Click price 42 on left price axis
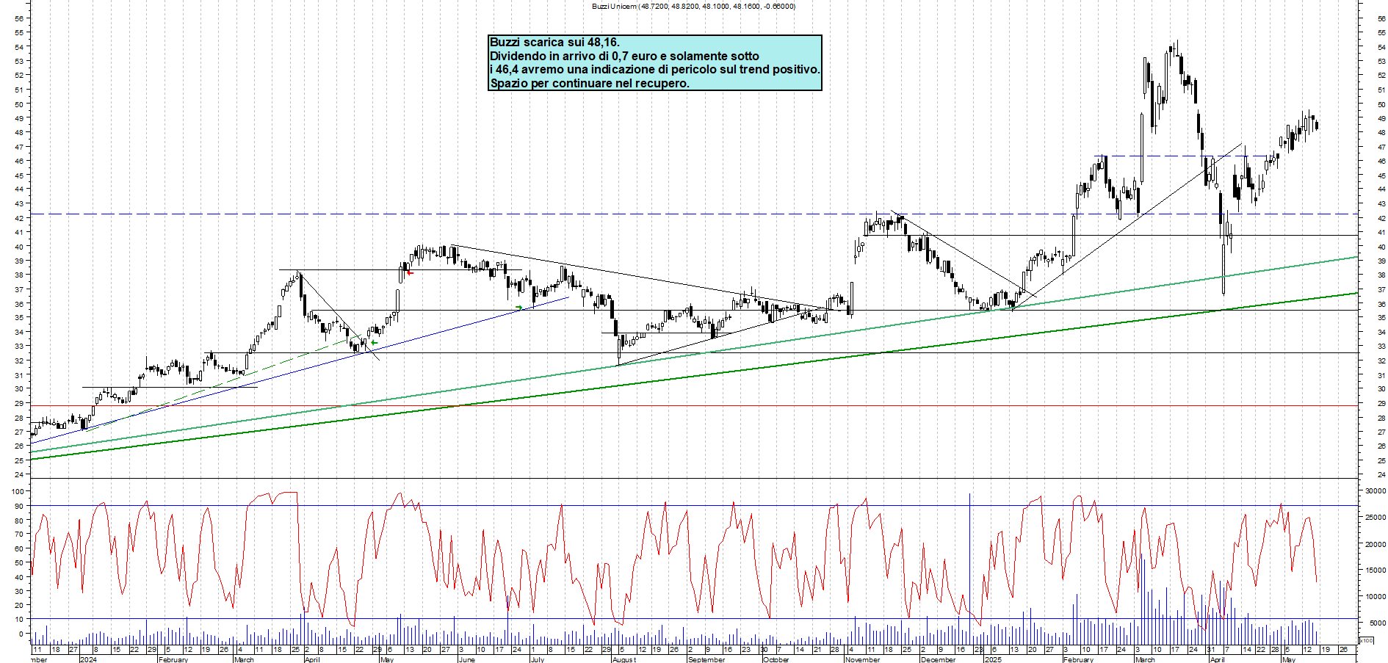The image size is (1388, 663). point(18,218)
